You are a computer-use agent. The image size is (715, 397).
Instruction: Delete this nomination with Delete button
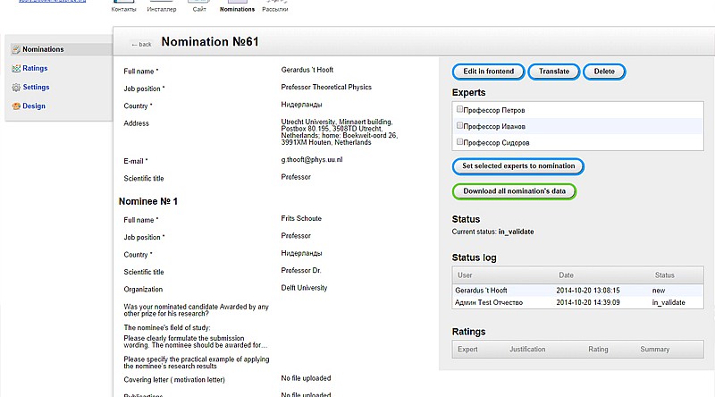point(604,72)
